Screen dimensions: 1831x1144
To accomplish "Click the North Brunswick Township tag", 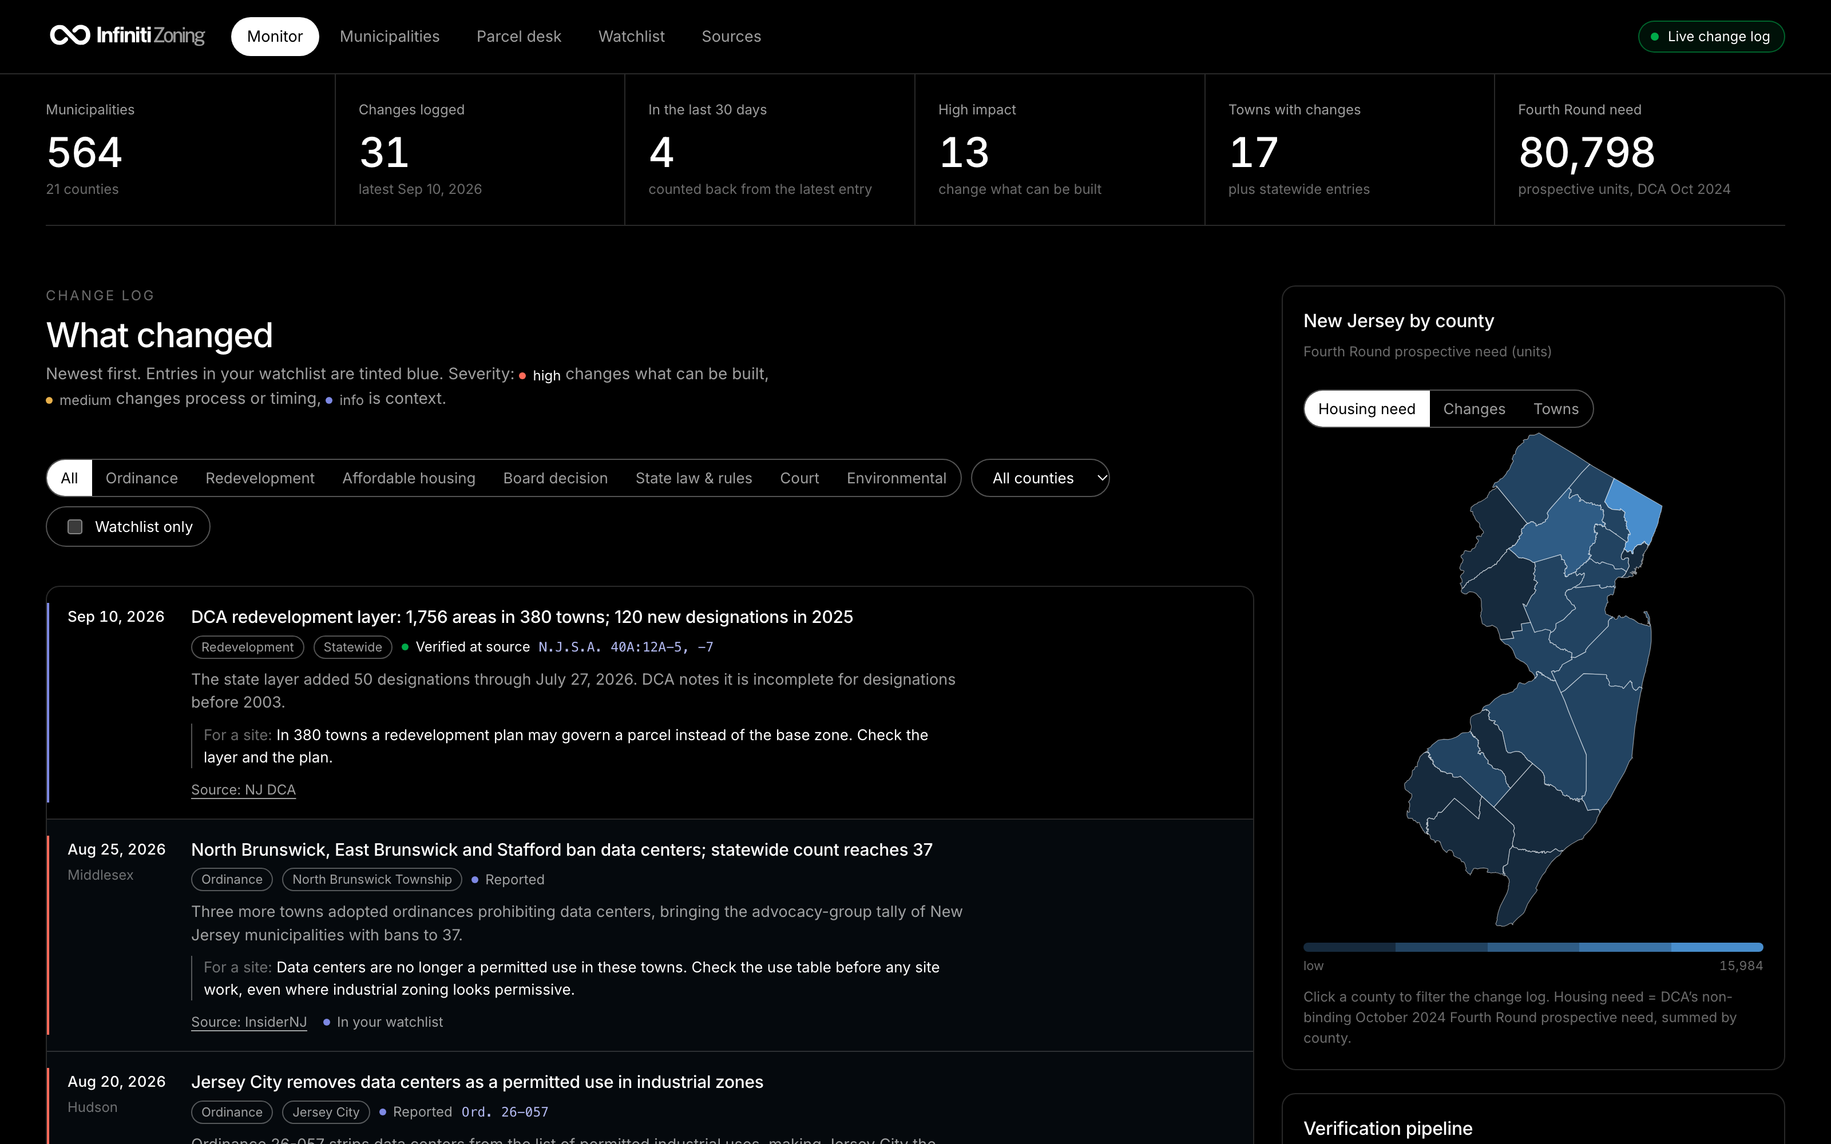I will tap(371, 879).
